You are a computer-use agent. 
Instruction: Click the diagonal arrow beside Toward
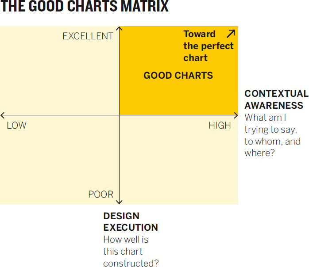(x=231, y=34)
